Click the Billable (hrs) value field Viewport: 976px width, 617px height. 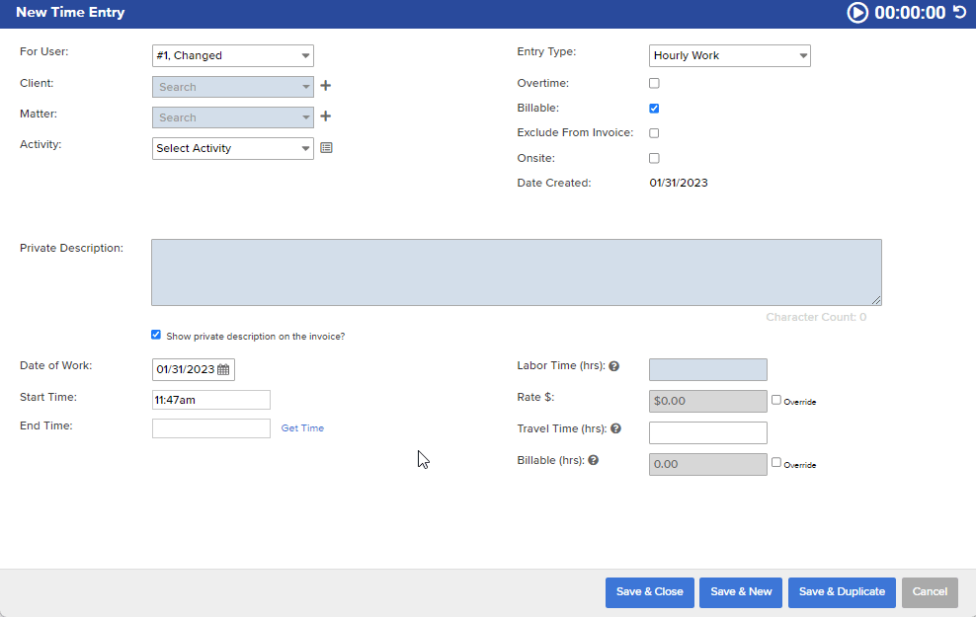tap(707, 465)
